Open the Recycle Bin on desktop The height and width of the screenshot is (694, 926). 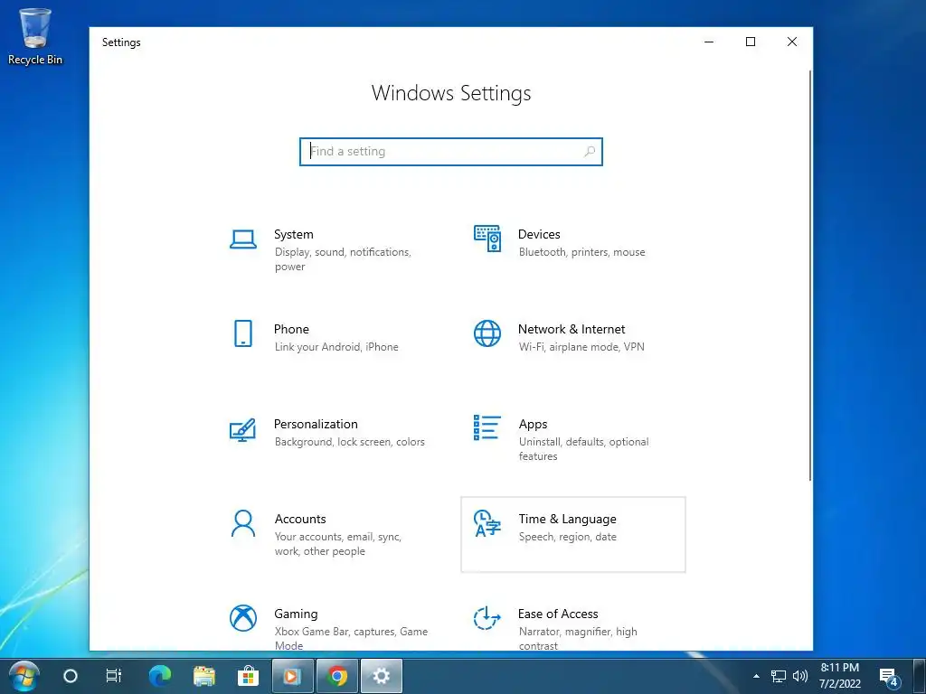coord(35,36)
